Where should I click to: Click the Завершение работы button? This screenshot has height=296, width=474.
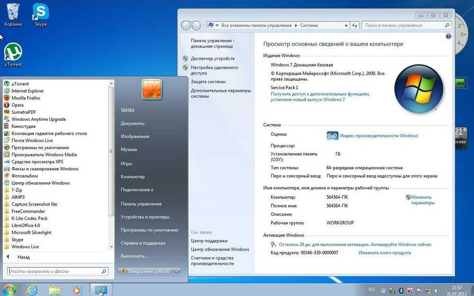[145, 271]
